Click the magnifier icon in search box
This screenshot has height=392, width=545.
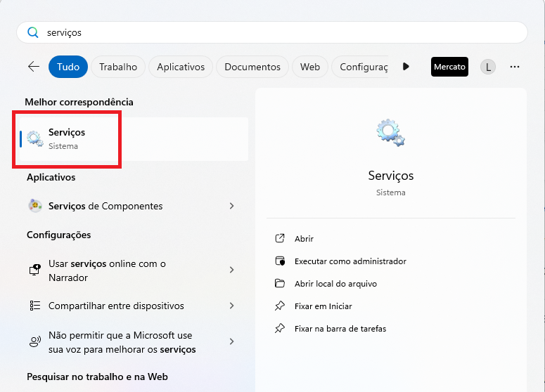[32, 32]
